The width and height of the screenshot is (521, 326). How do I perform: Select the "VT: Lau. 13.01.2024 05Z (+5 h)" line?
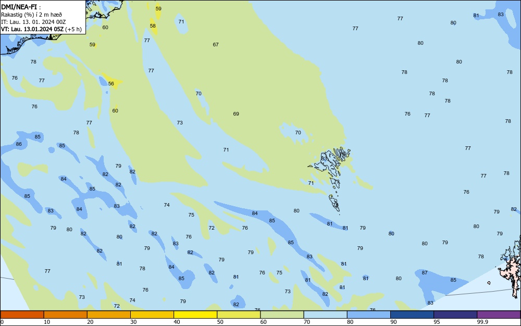(41, 29)
